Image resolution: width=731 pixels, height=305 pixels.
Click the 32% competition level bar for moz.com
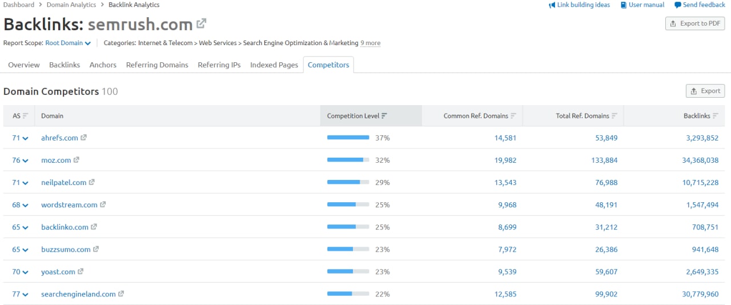point(348,160)
